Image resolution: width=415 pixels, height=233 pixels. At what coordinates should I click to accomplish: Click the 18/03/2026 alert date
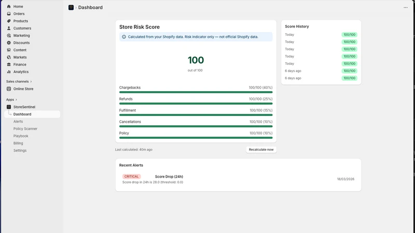(345, 179)
